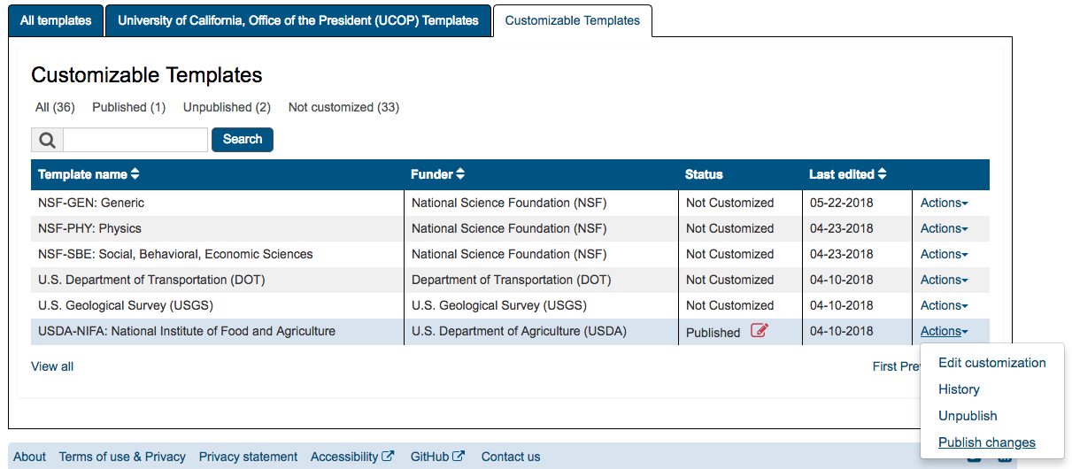Choose Unpublish in the Actions menu
This screenshot has width=1072, height=469.
pyautogui.click(x=968, y=416)
